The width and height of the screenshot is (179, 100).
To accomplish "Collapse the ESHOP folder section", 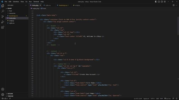I will click(x=10, y=8).
